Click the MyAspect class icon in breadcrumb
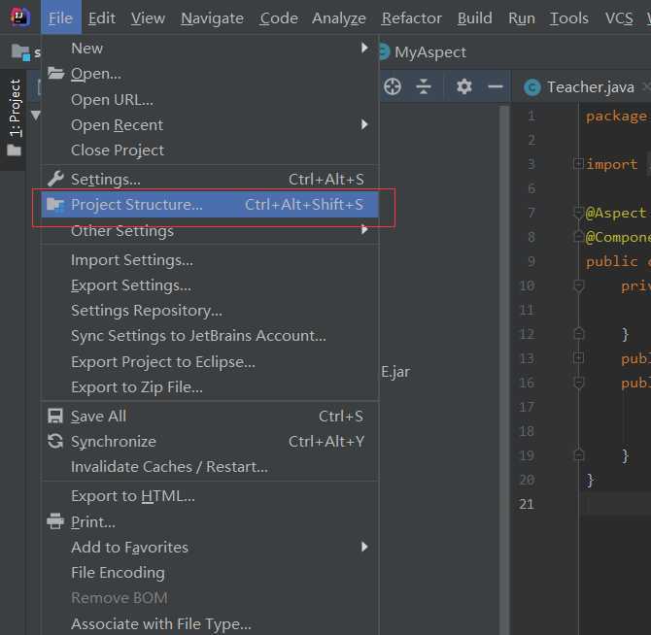The width and height of the screenshot is (651, 635). click(x=385, y=51)
